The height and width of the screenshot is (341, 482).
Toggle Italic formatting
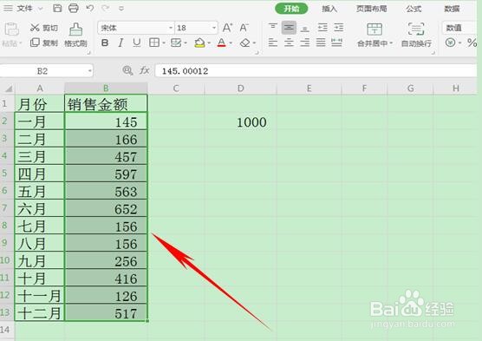120,43
